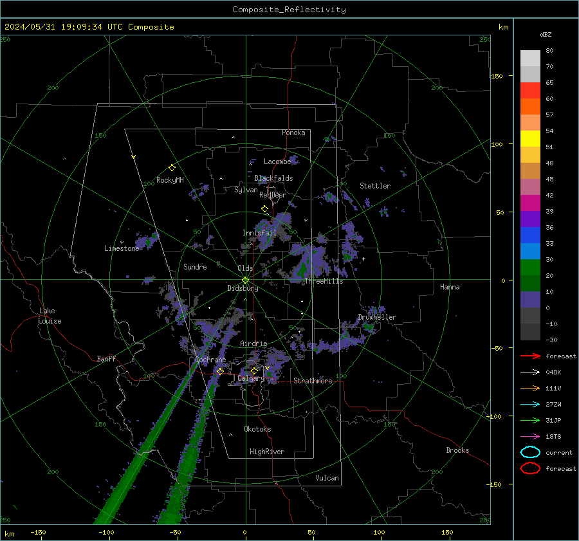This screenshot has width=579, height=541.
Task: Click the red 60 dBZ color swatch
Action: point(530,91)
